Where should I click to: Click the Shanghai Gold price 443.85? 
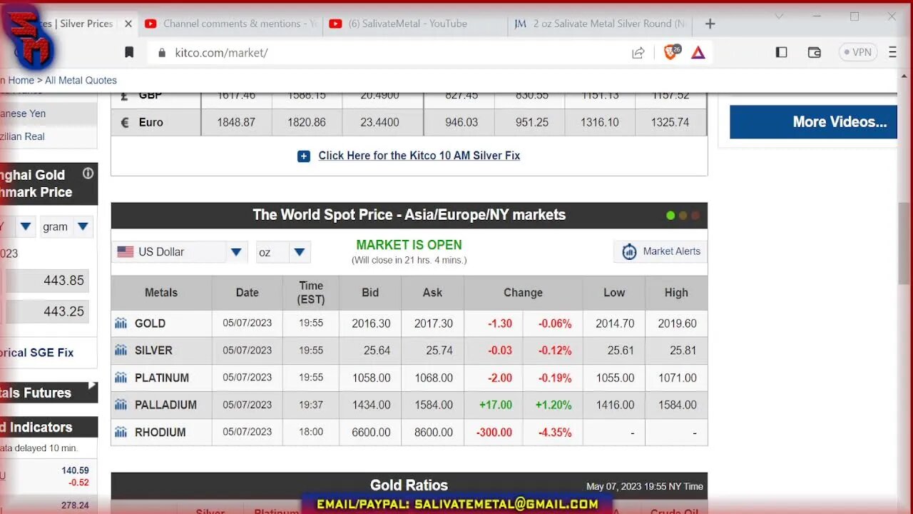point(64,281)
